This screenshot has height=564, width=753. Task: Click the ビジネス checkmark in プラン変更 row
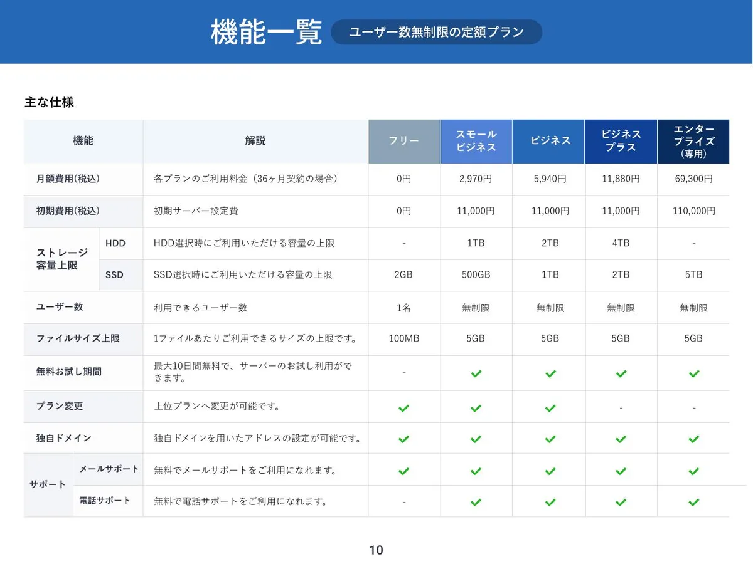pyautogui.click(x=550, y=408)
